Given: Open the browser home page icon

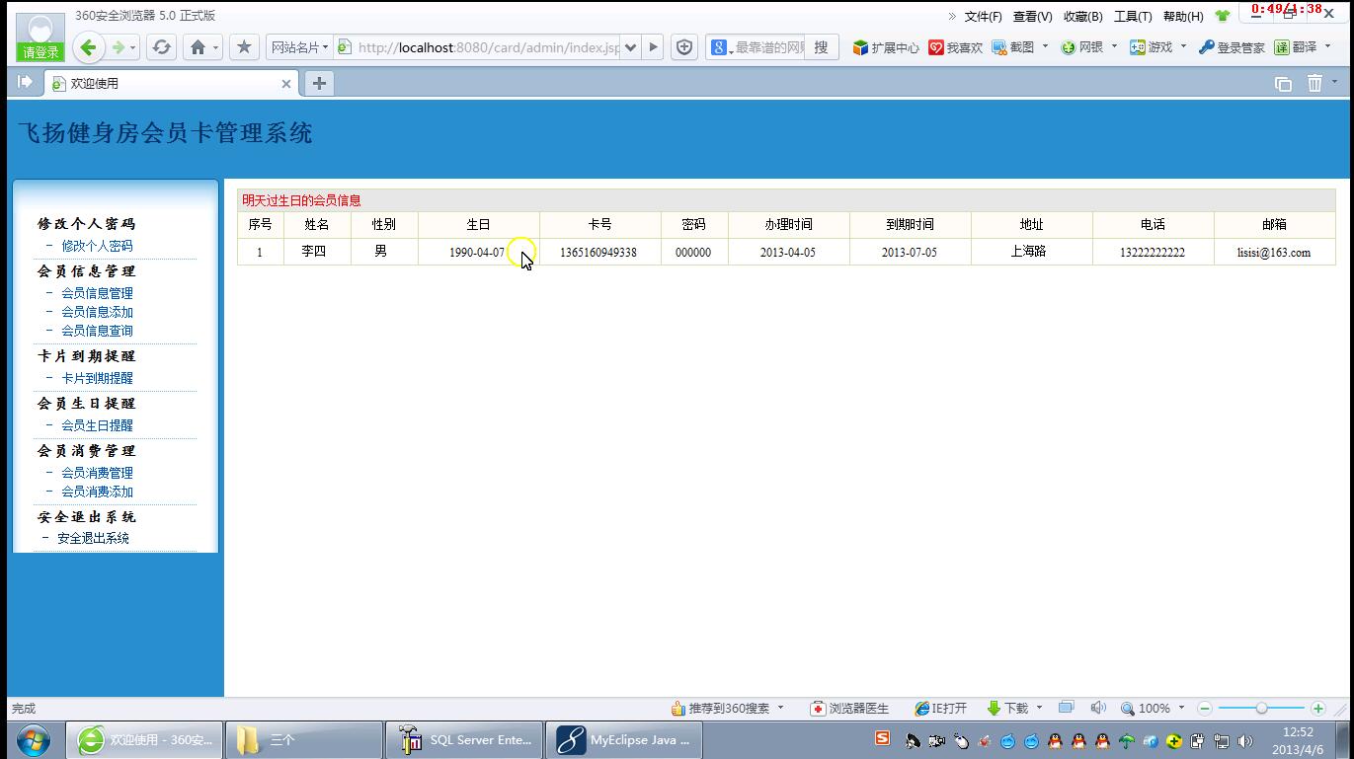Looking at the screenshot, I should [x=198, y=47].
